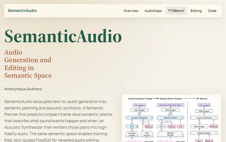Click the 'Inference' diagram heading
The image size is (226, 142).
[x=203, y=99]
